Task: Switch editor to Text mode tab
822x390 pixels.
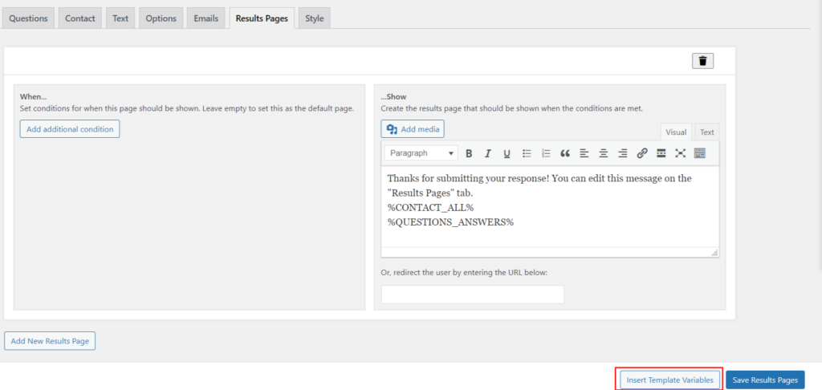Action: coord(706,132)
